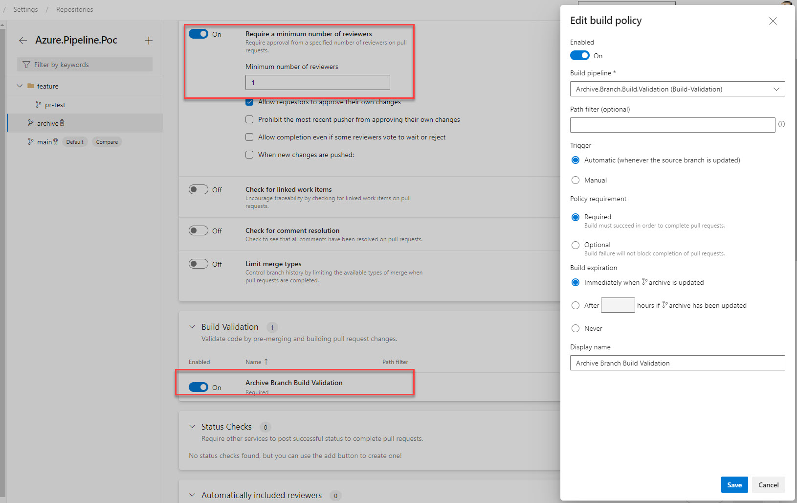Image resolution: width=797 pixels, height=503 pixels.
Task: Turn off Require a minimum number of reviewers
Action: pos(199,34)
